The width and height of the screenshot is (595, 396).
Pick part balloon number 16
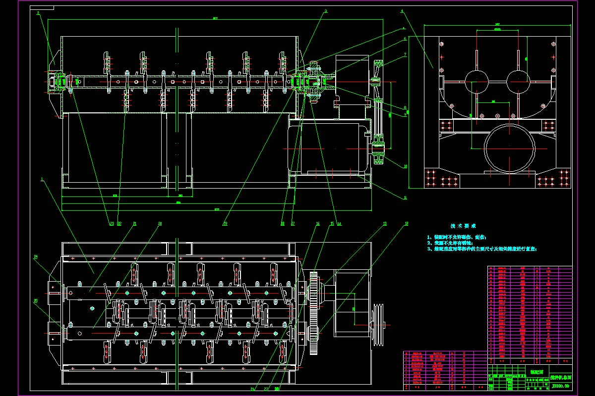318,224
